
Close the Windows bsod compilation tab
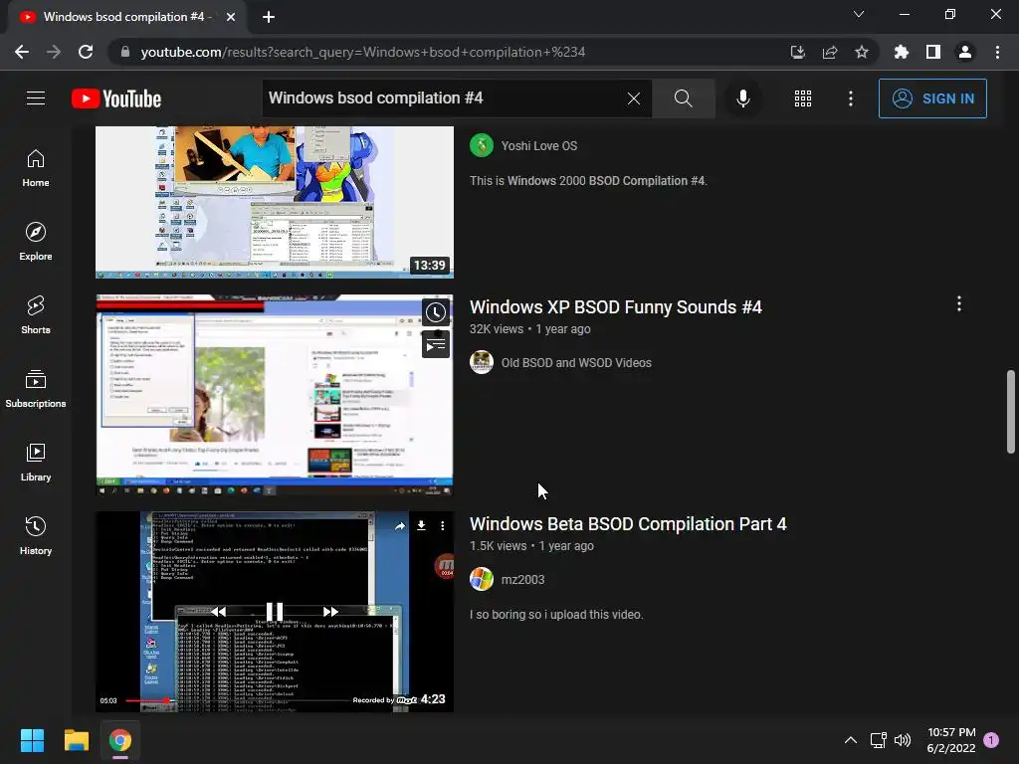[x=231, y=17]
